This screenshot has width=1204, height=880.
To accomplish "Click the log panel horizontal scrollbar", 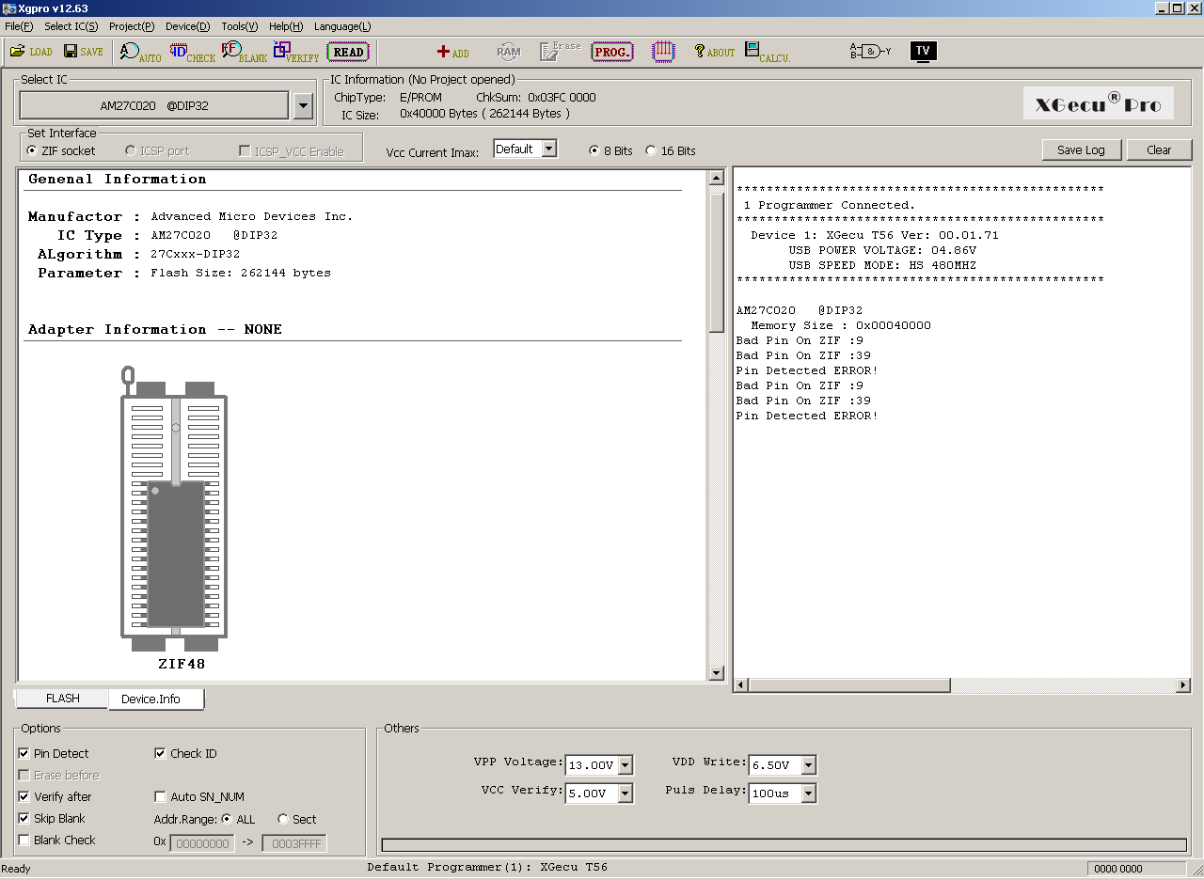I will coord(847,685).
